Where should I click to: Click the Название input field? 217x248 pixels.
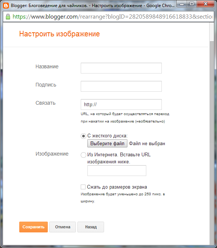[x=121, y=68]
